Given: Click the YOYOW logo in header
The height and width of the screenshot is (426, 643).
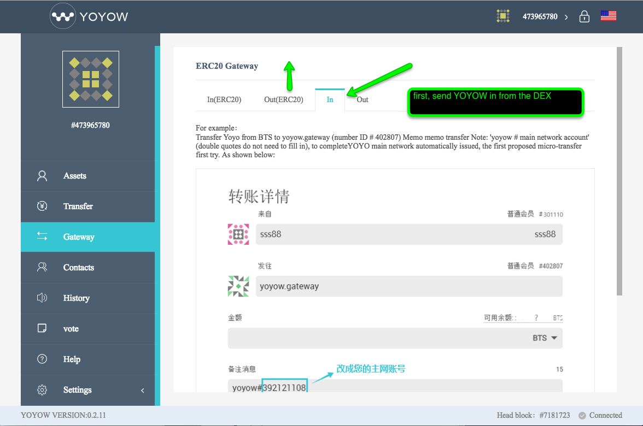Looking at the screenshot, I should (89, 16).
